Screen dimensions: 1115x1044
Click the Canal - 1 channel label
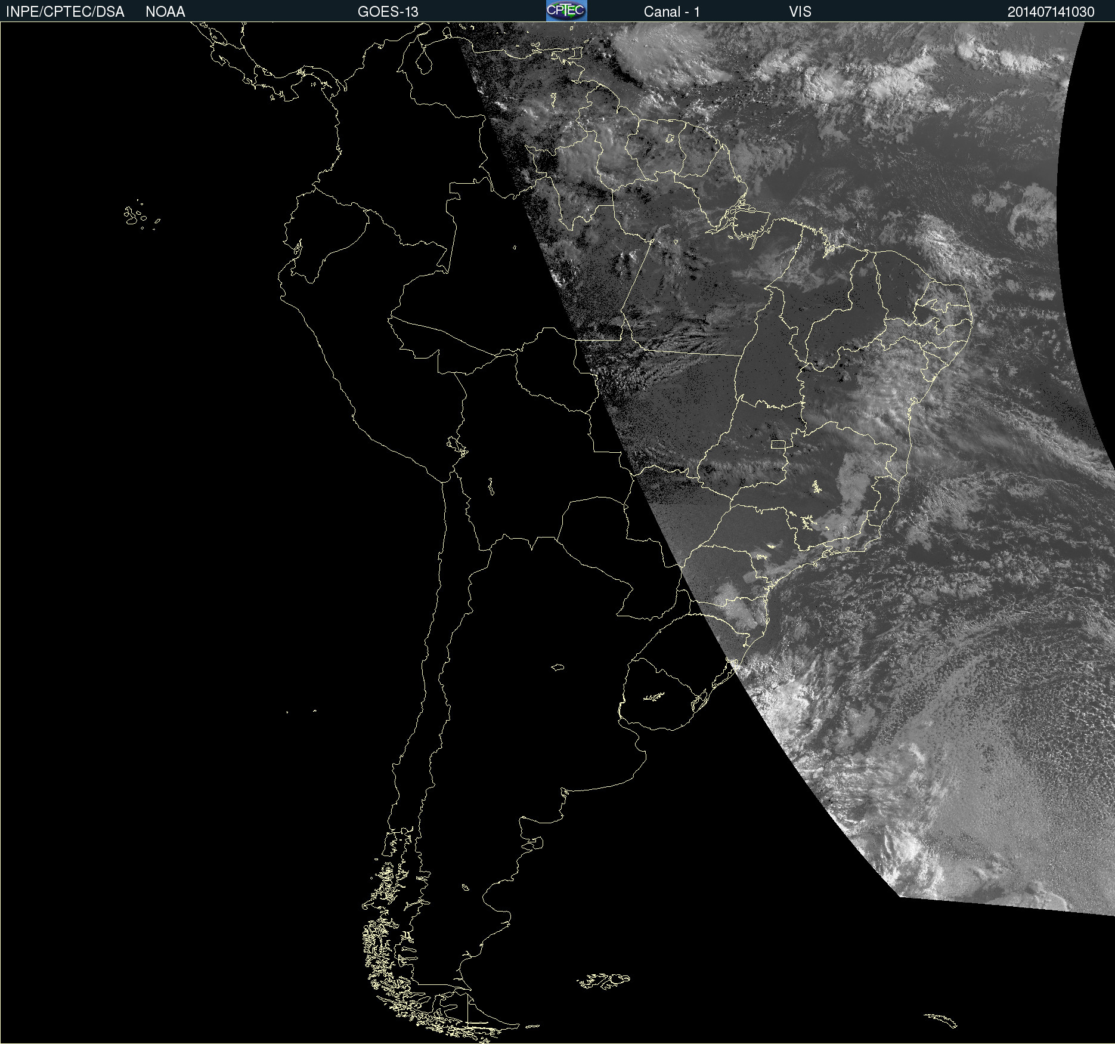[x=671, y=12]
